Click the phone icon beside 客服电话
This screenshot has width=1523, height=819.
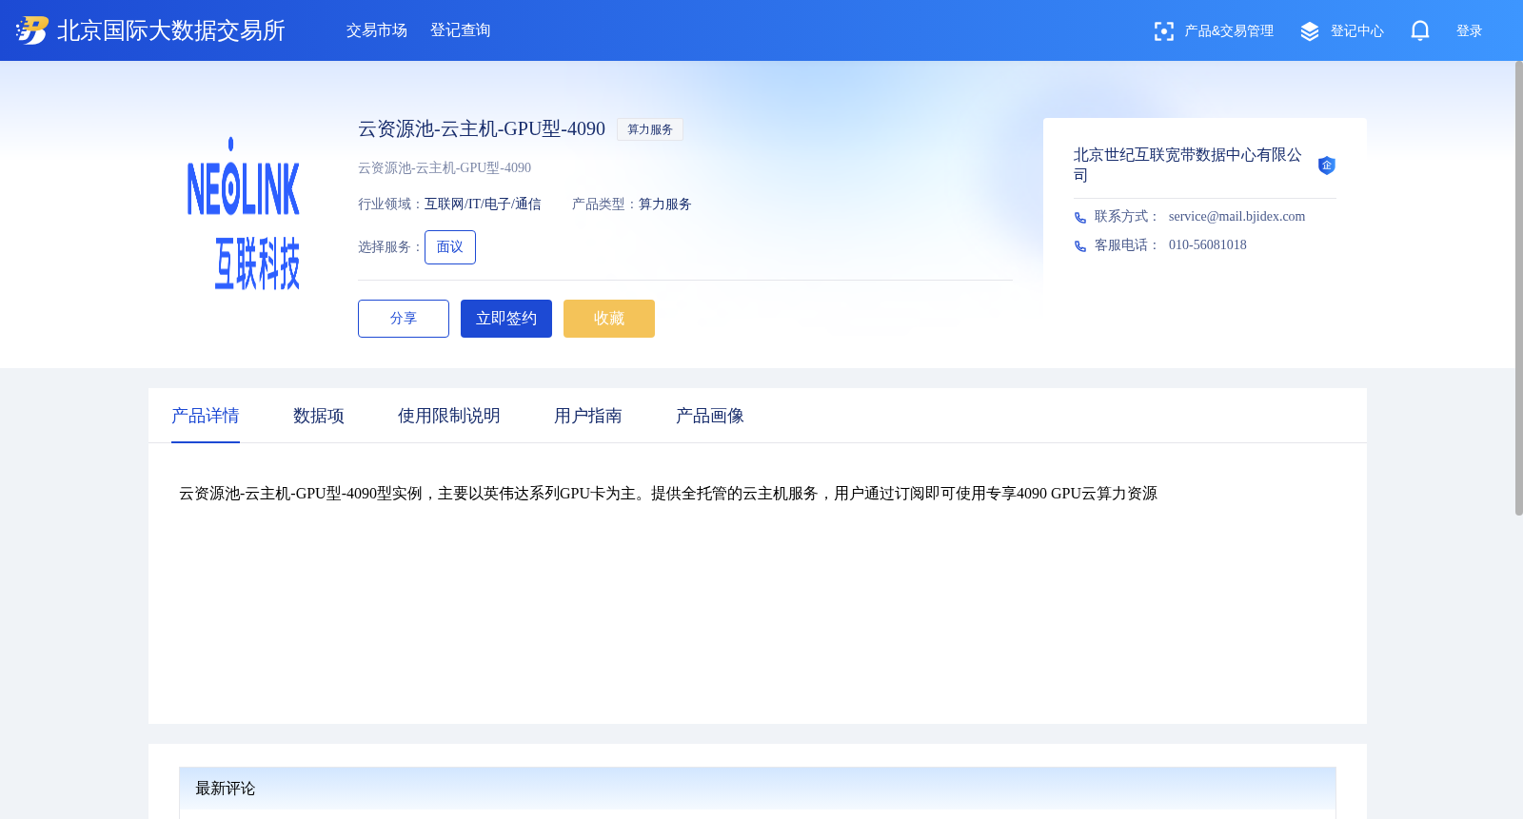[1080, 246]
